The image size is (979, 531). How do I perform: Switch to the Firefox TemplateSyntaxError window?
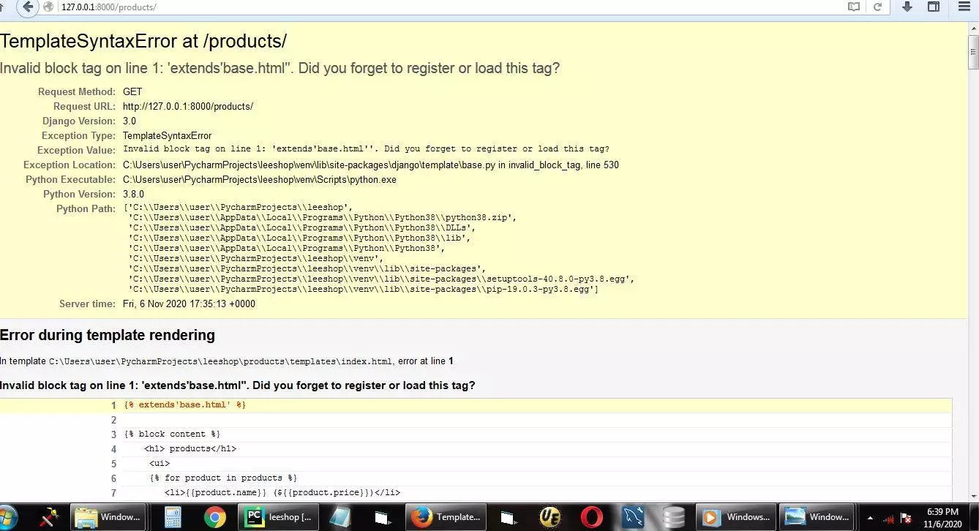445,517
